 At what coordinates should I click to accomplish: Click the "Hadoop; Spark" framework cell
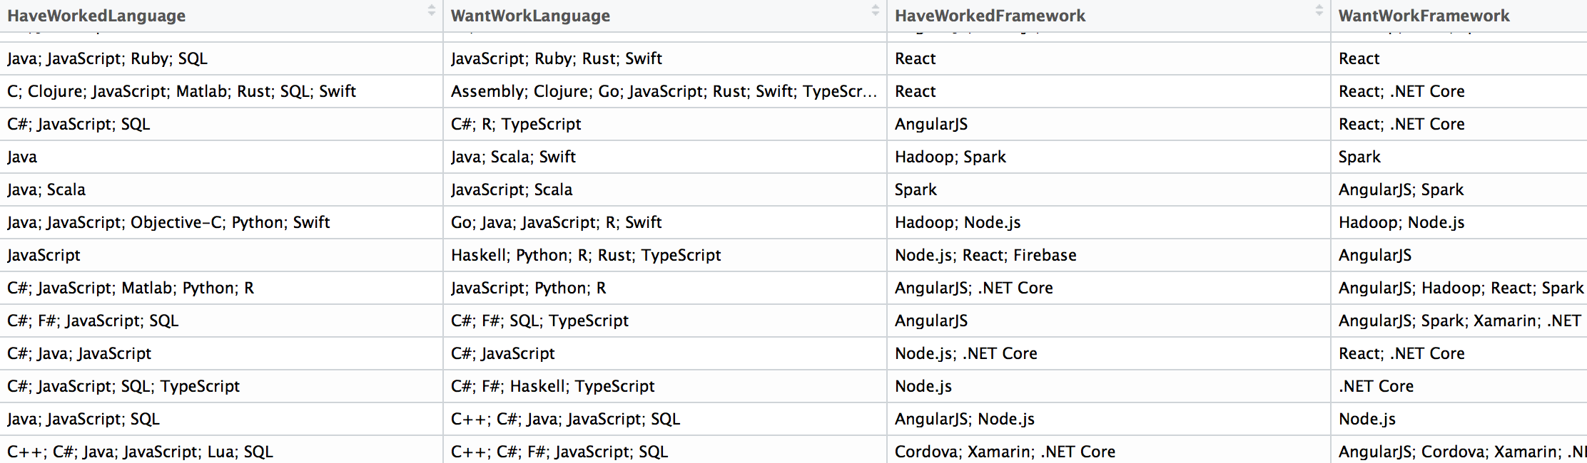pyautogui.click(x=950, y=157)
